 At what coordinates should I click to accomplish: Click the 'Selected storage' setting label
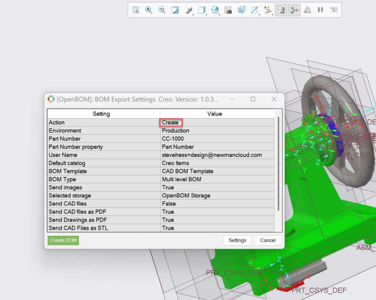click(x=70, y=196)
